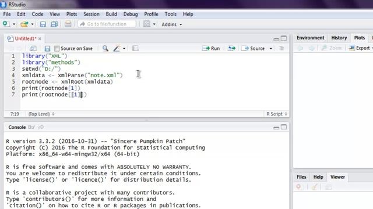This screenshot has height=209, width=373.
Task: Open the Code menu
Action: point(37,14)
